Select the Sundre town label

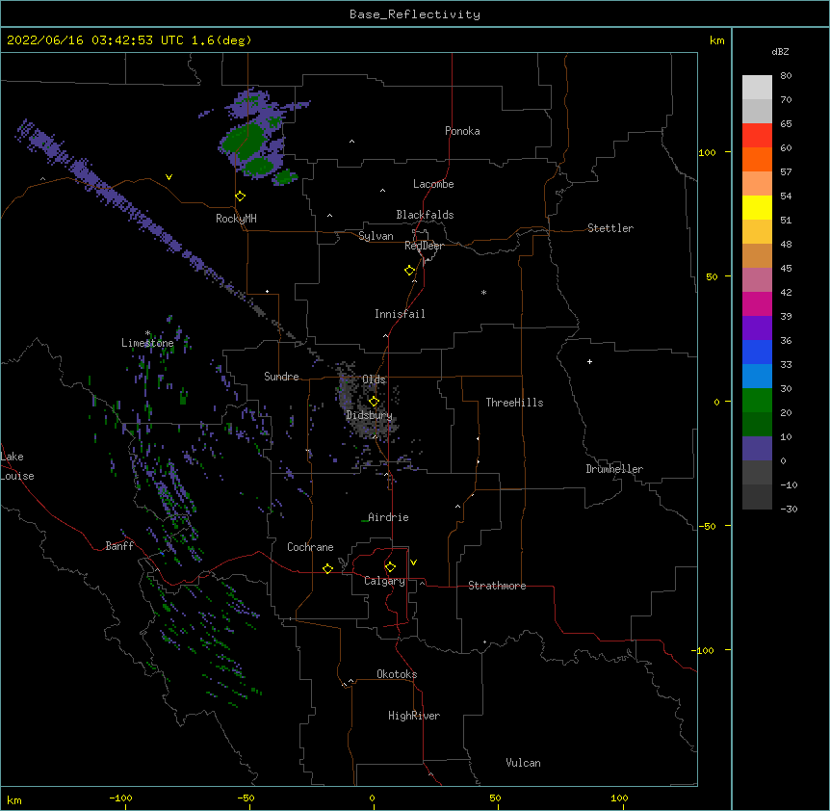(281, 377)
